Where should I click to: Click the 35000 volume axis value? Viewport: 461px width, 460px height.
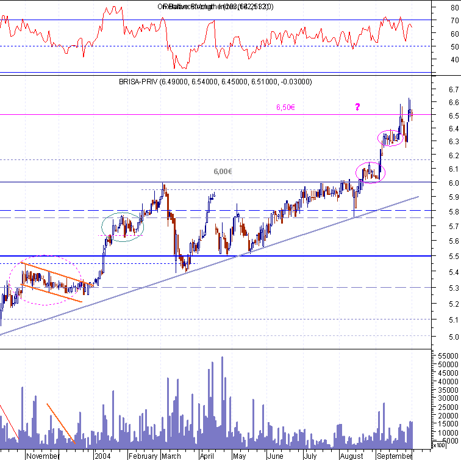pyautogui.click(x=448, y=390)
